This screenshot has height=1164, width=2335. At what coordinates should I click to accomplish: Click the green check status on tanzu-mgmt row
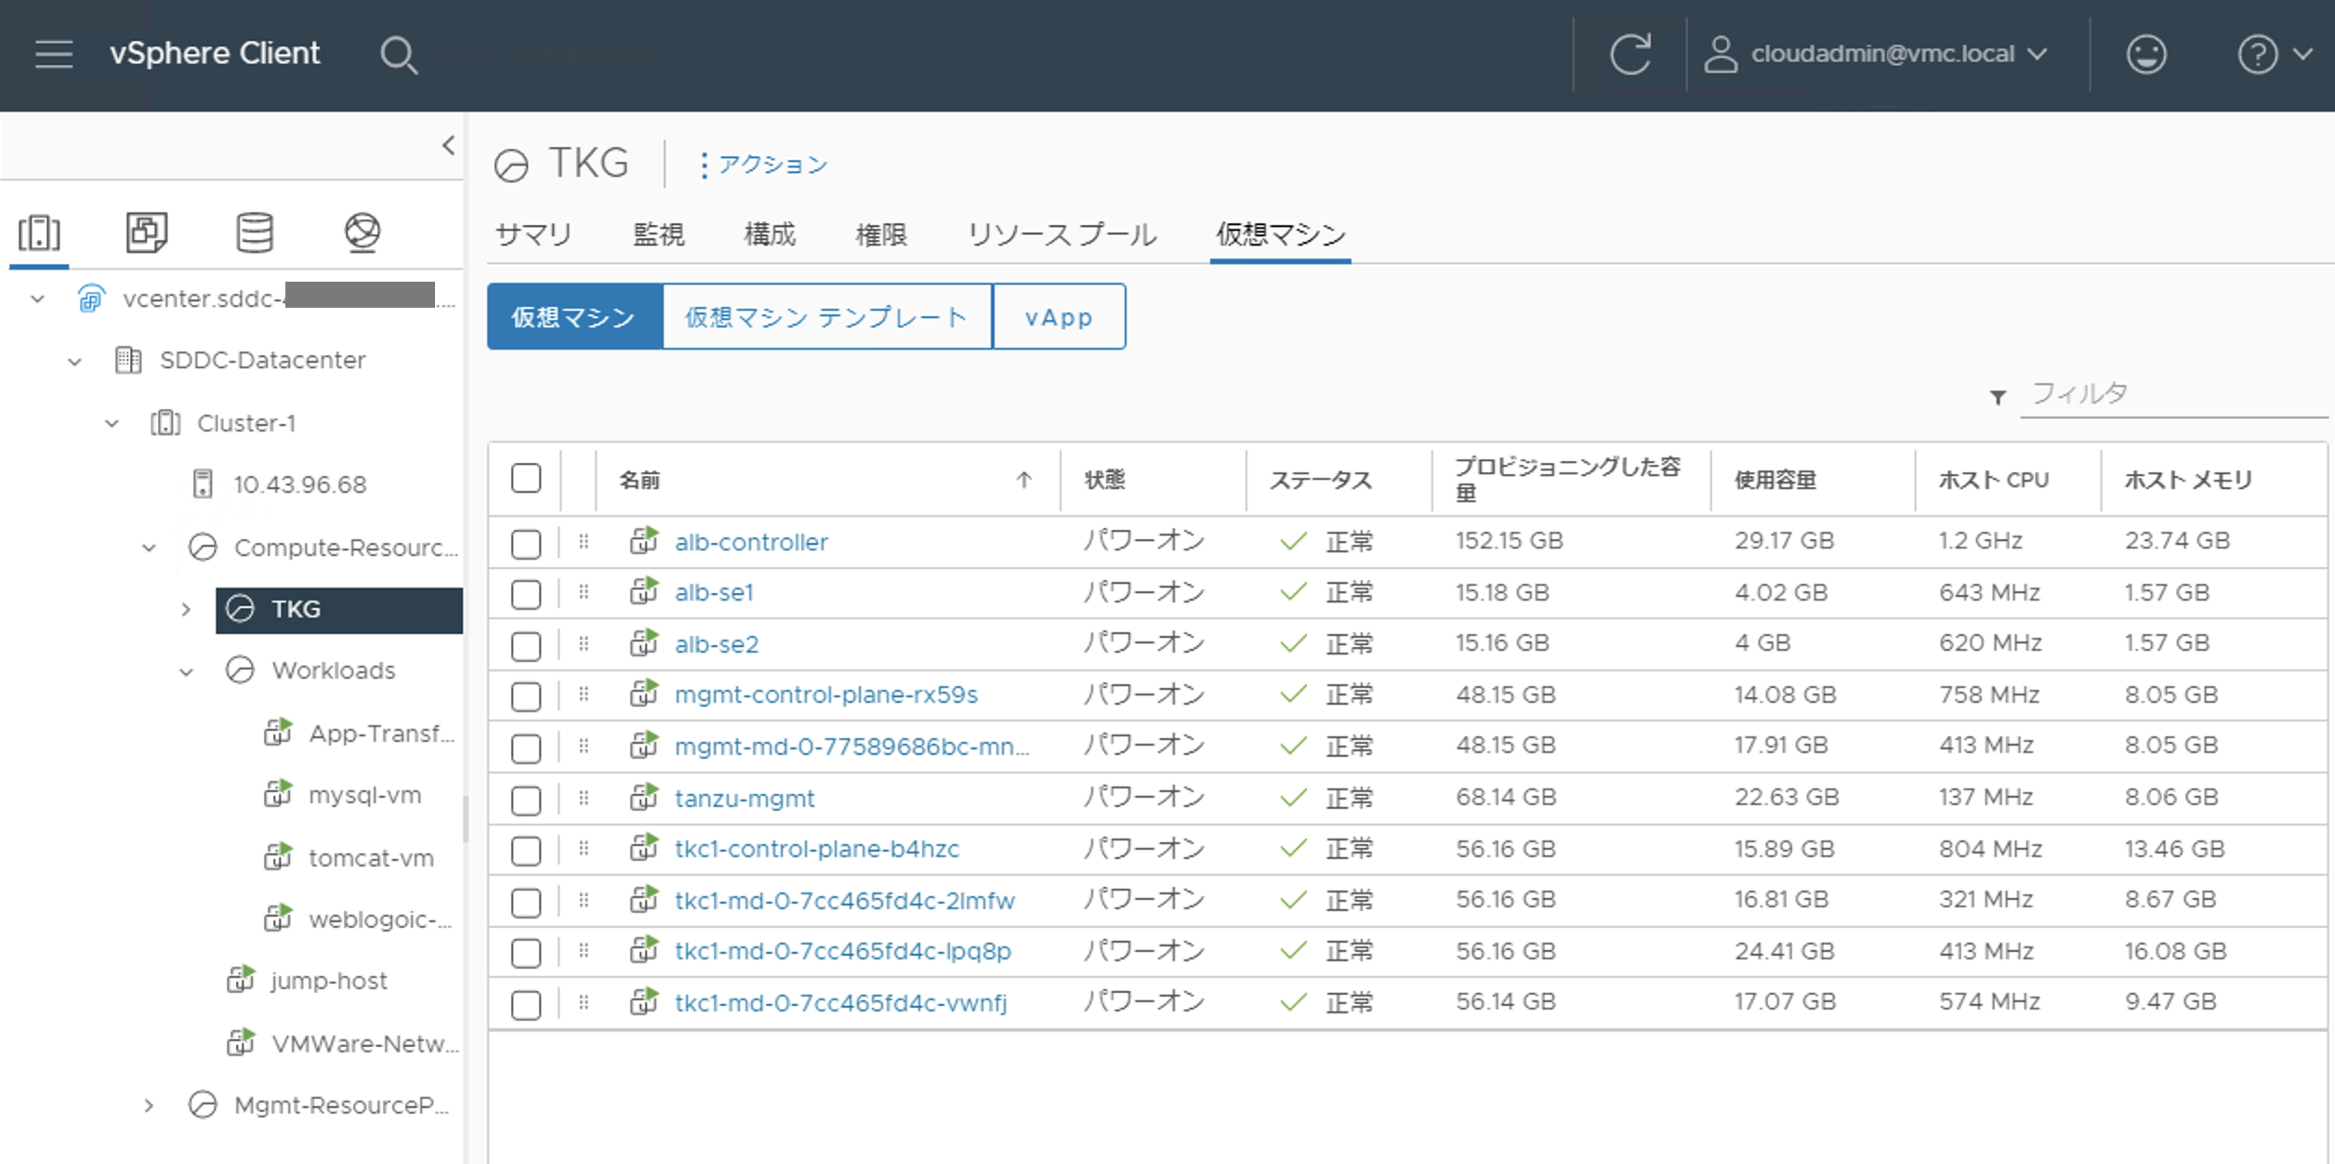tap(1294, 798)
